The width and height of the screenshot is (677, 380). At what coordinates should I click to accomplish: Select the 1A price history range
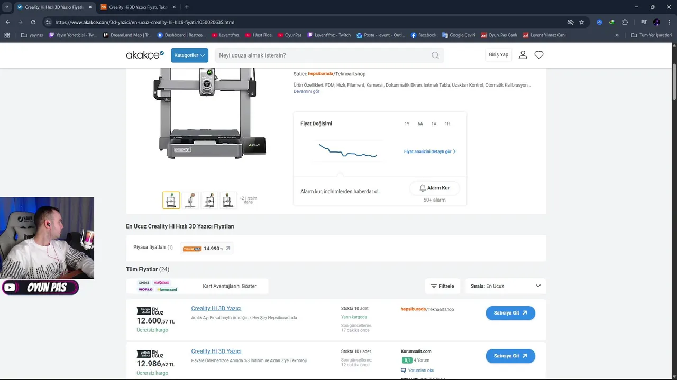434,123
